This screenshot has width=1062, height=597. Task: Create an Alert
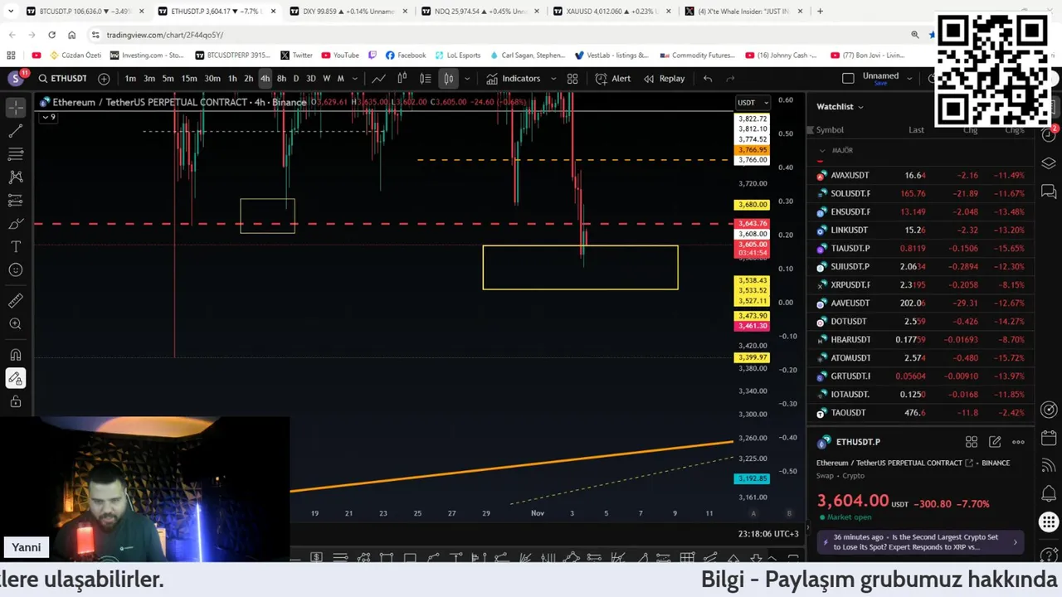click(x=612, y=79)
